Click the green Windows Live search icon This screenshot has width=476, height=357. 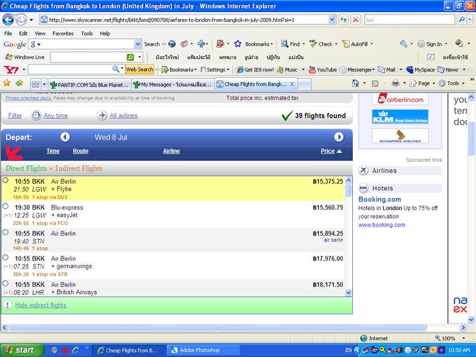coord(130,57)
